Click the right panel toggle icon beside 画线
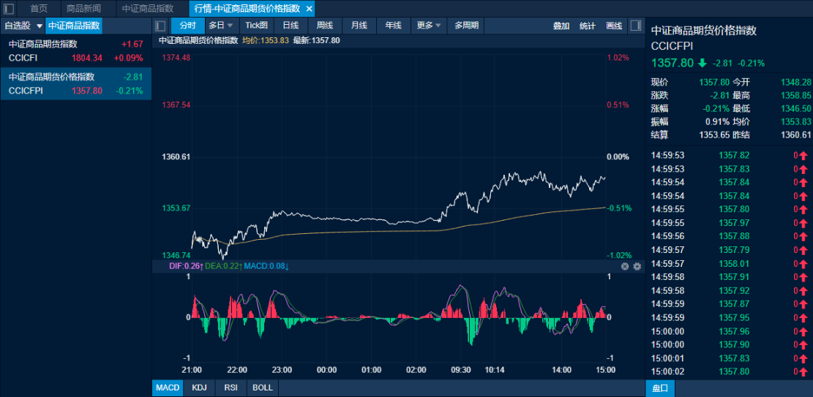 click(635, 26)
